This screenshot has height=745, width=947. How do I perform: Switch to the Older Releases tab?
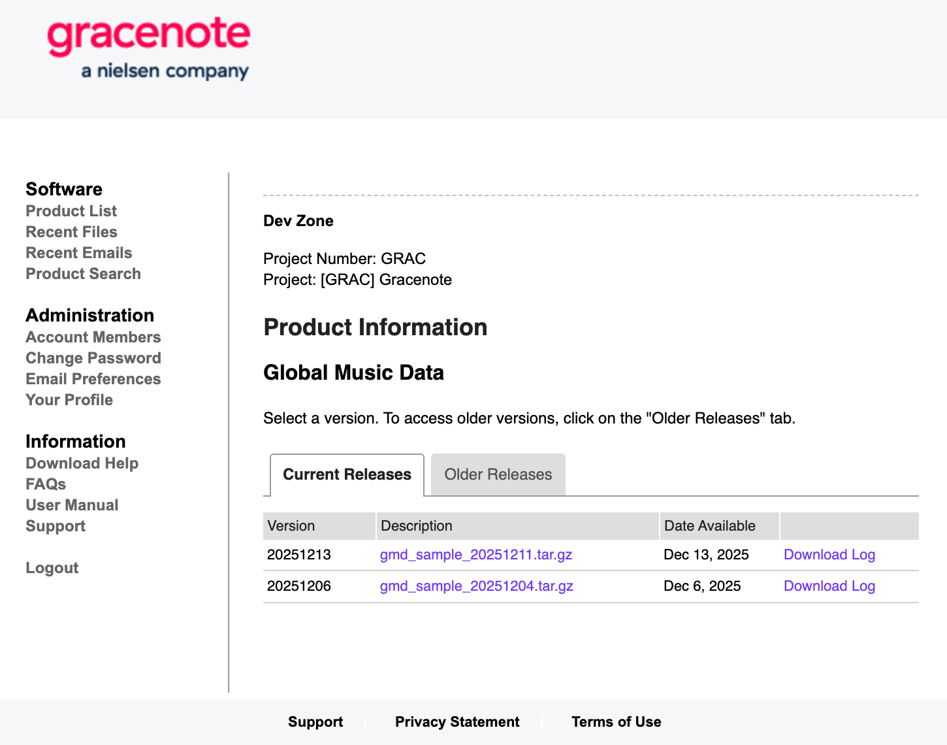498,474
